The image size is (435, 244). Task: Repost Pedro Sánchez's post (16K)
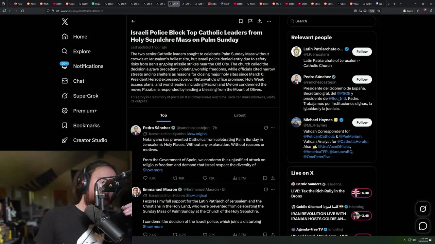click(x=179, y=178)
